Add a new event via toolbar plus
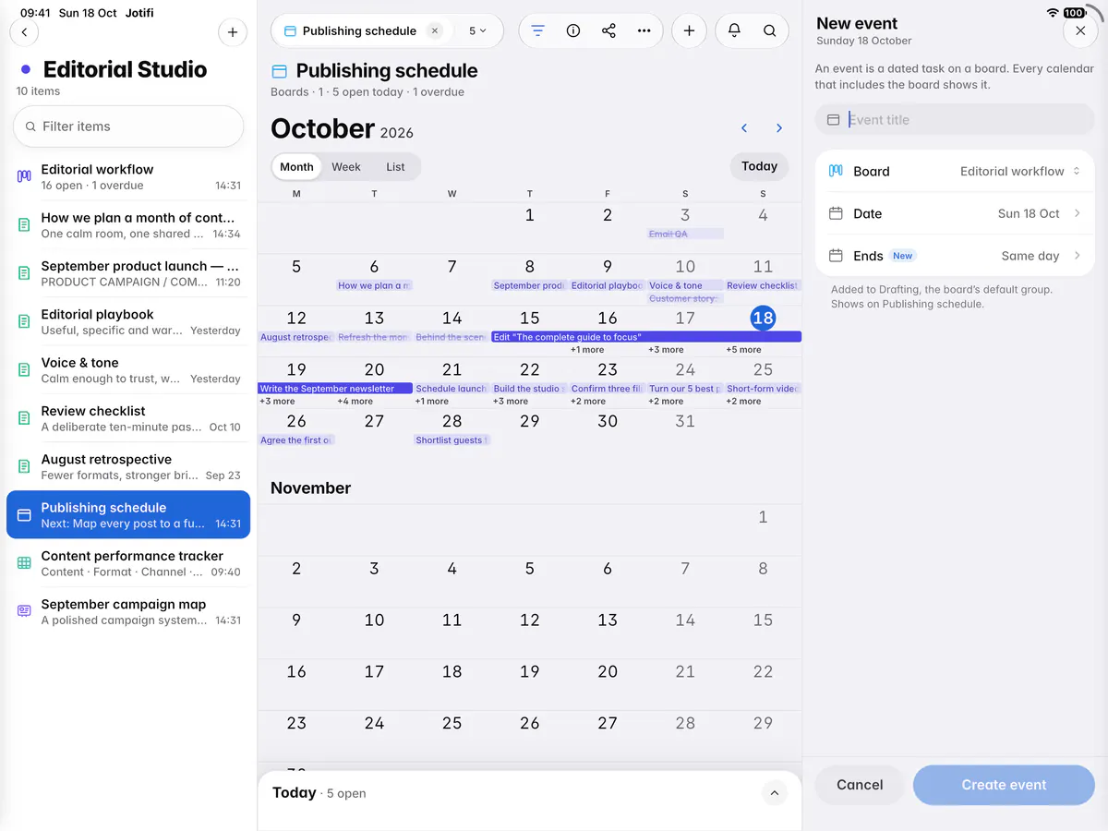Image resolution: width=1108 pixels, height=831 pixels. pos(689,30)
